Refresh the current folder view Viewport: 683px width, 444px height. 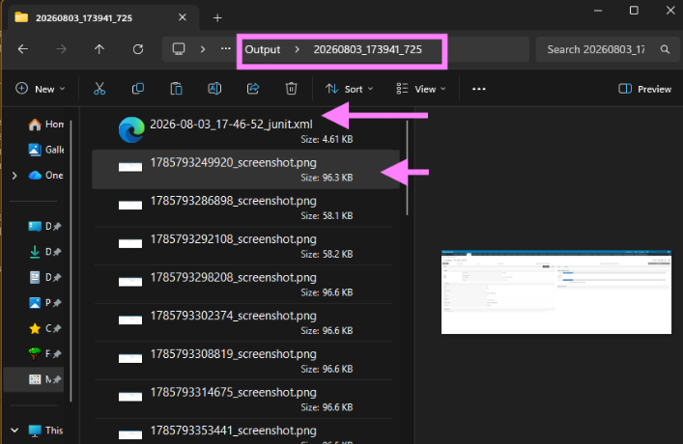pos(138,49)
